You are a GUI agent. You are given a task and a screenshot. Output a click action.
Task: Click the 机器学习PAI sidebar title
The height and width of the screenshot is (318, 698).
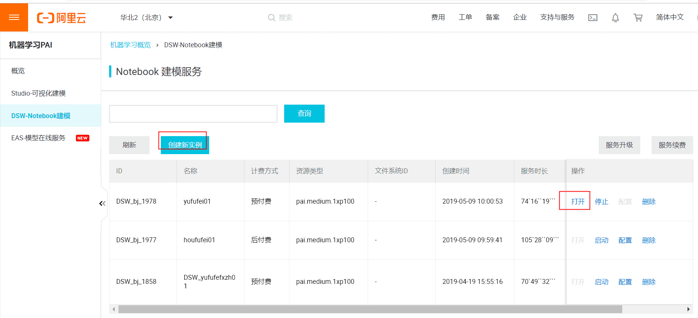coord(30,45)
